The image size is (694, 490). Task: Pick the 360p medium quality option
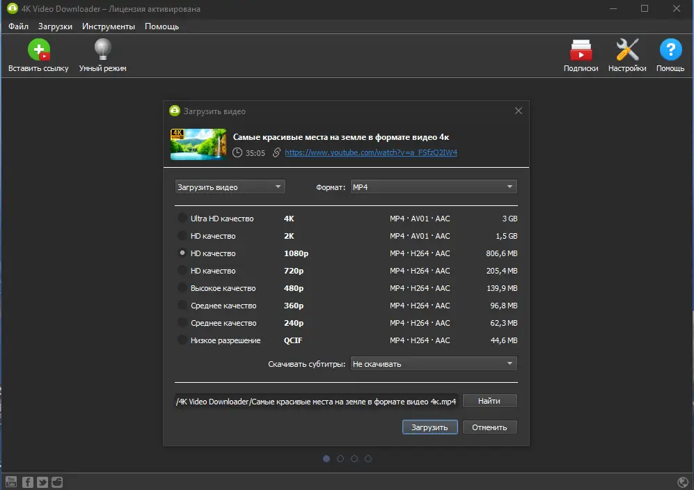point(182,306)
